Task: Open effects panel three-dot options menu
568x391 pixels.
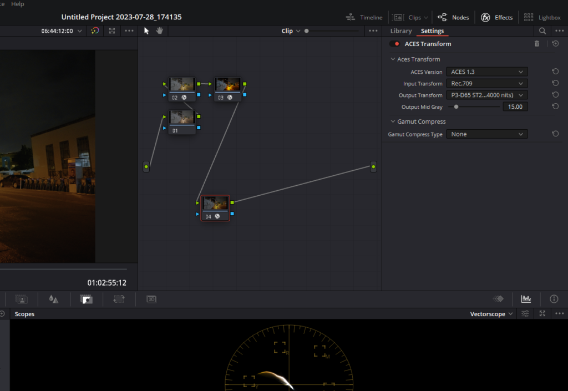Action: [x=559, y=31]
